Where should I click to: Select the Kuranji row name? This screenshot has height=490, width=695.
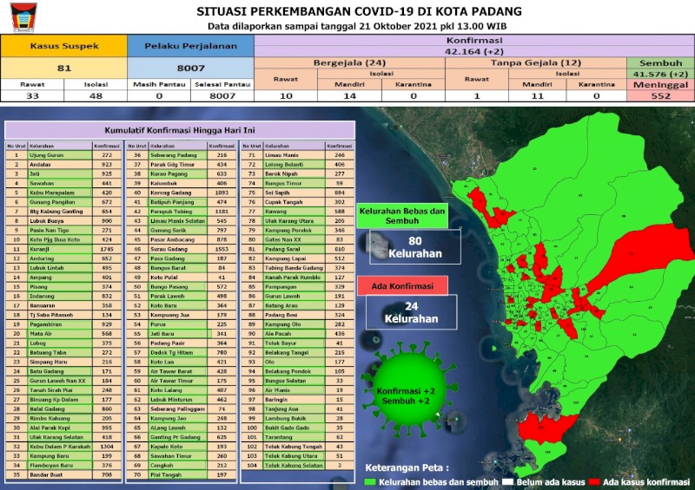[40, 249]
